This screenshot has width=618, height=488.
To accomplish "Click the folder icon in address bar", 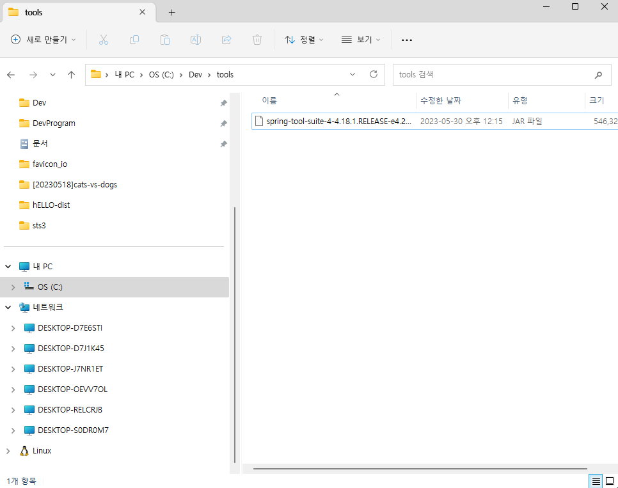I will tap(96, 74).
